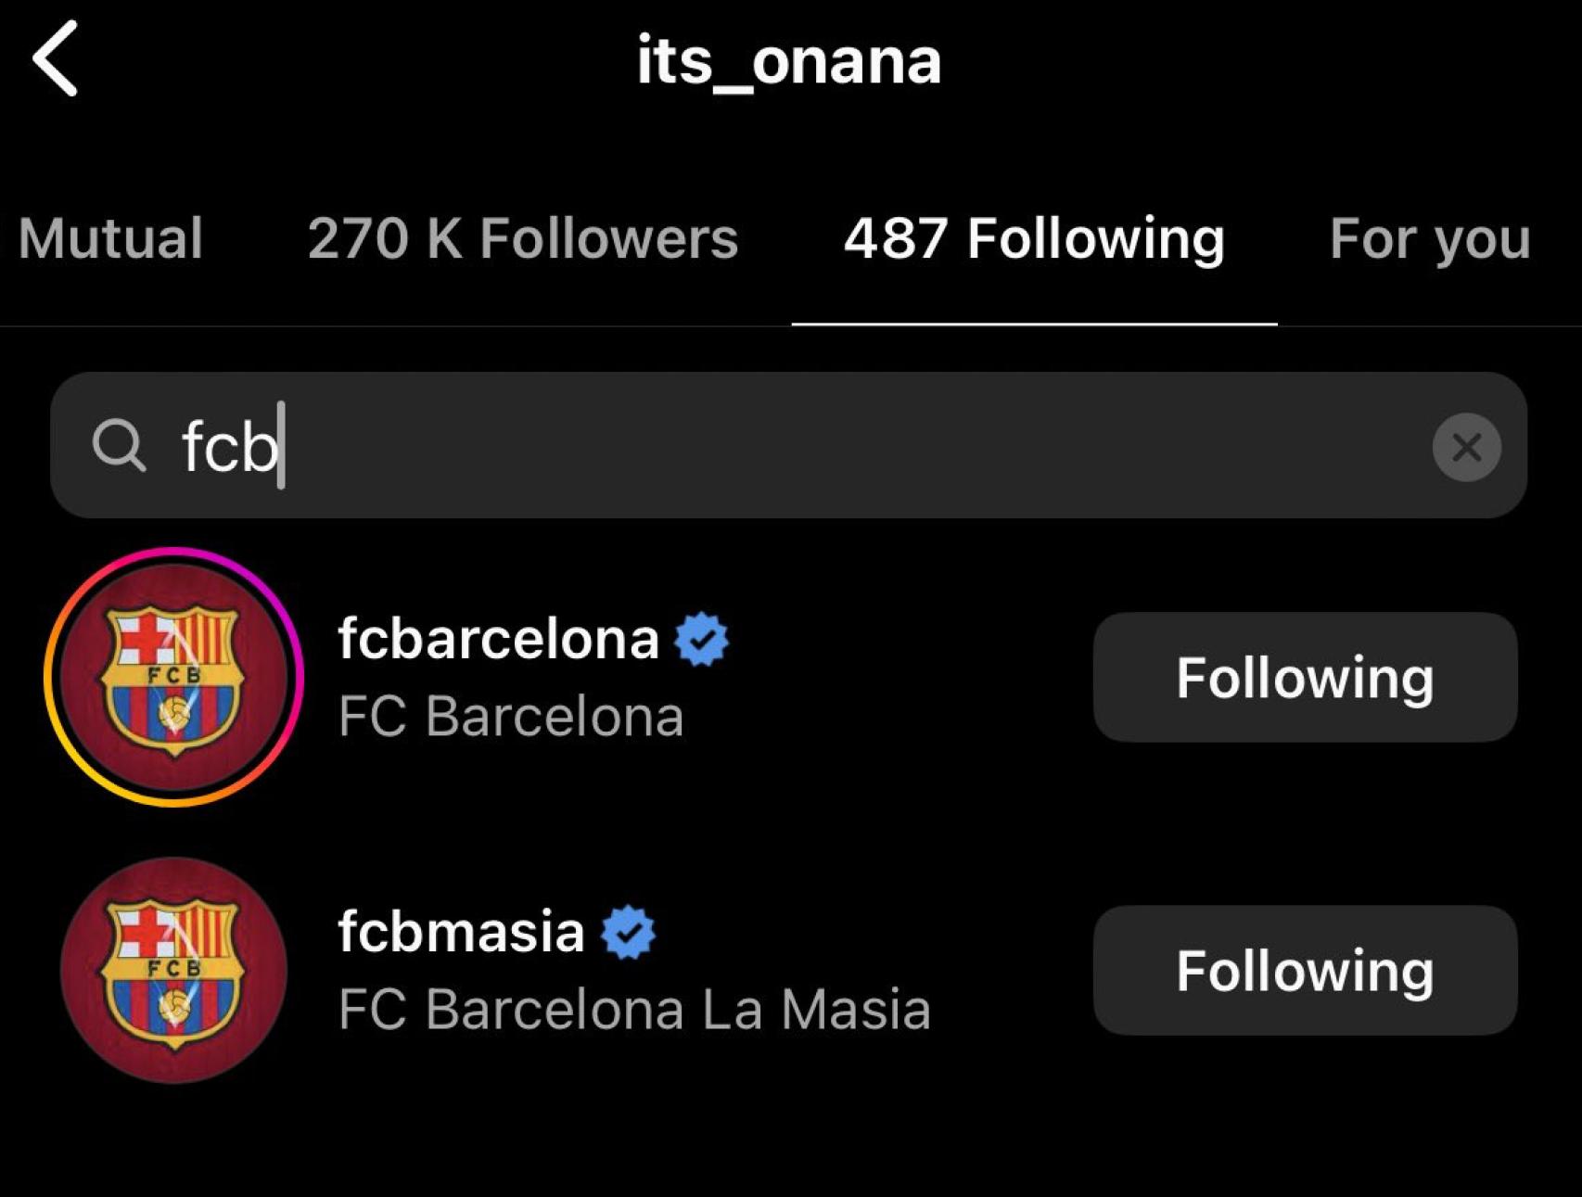Select the 487 Following tab
This screenshot has height=1197, width=1582.
1034,239
